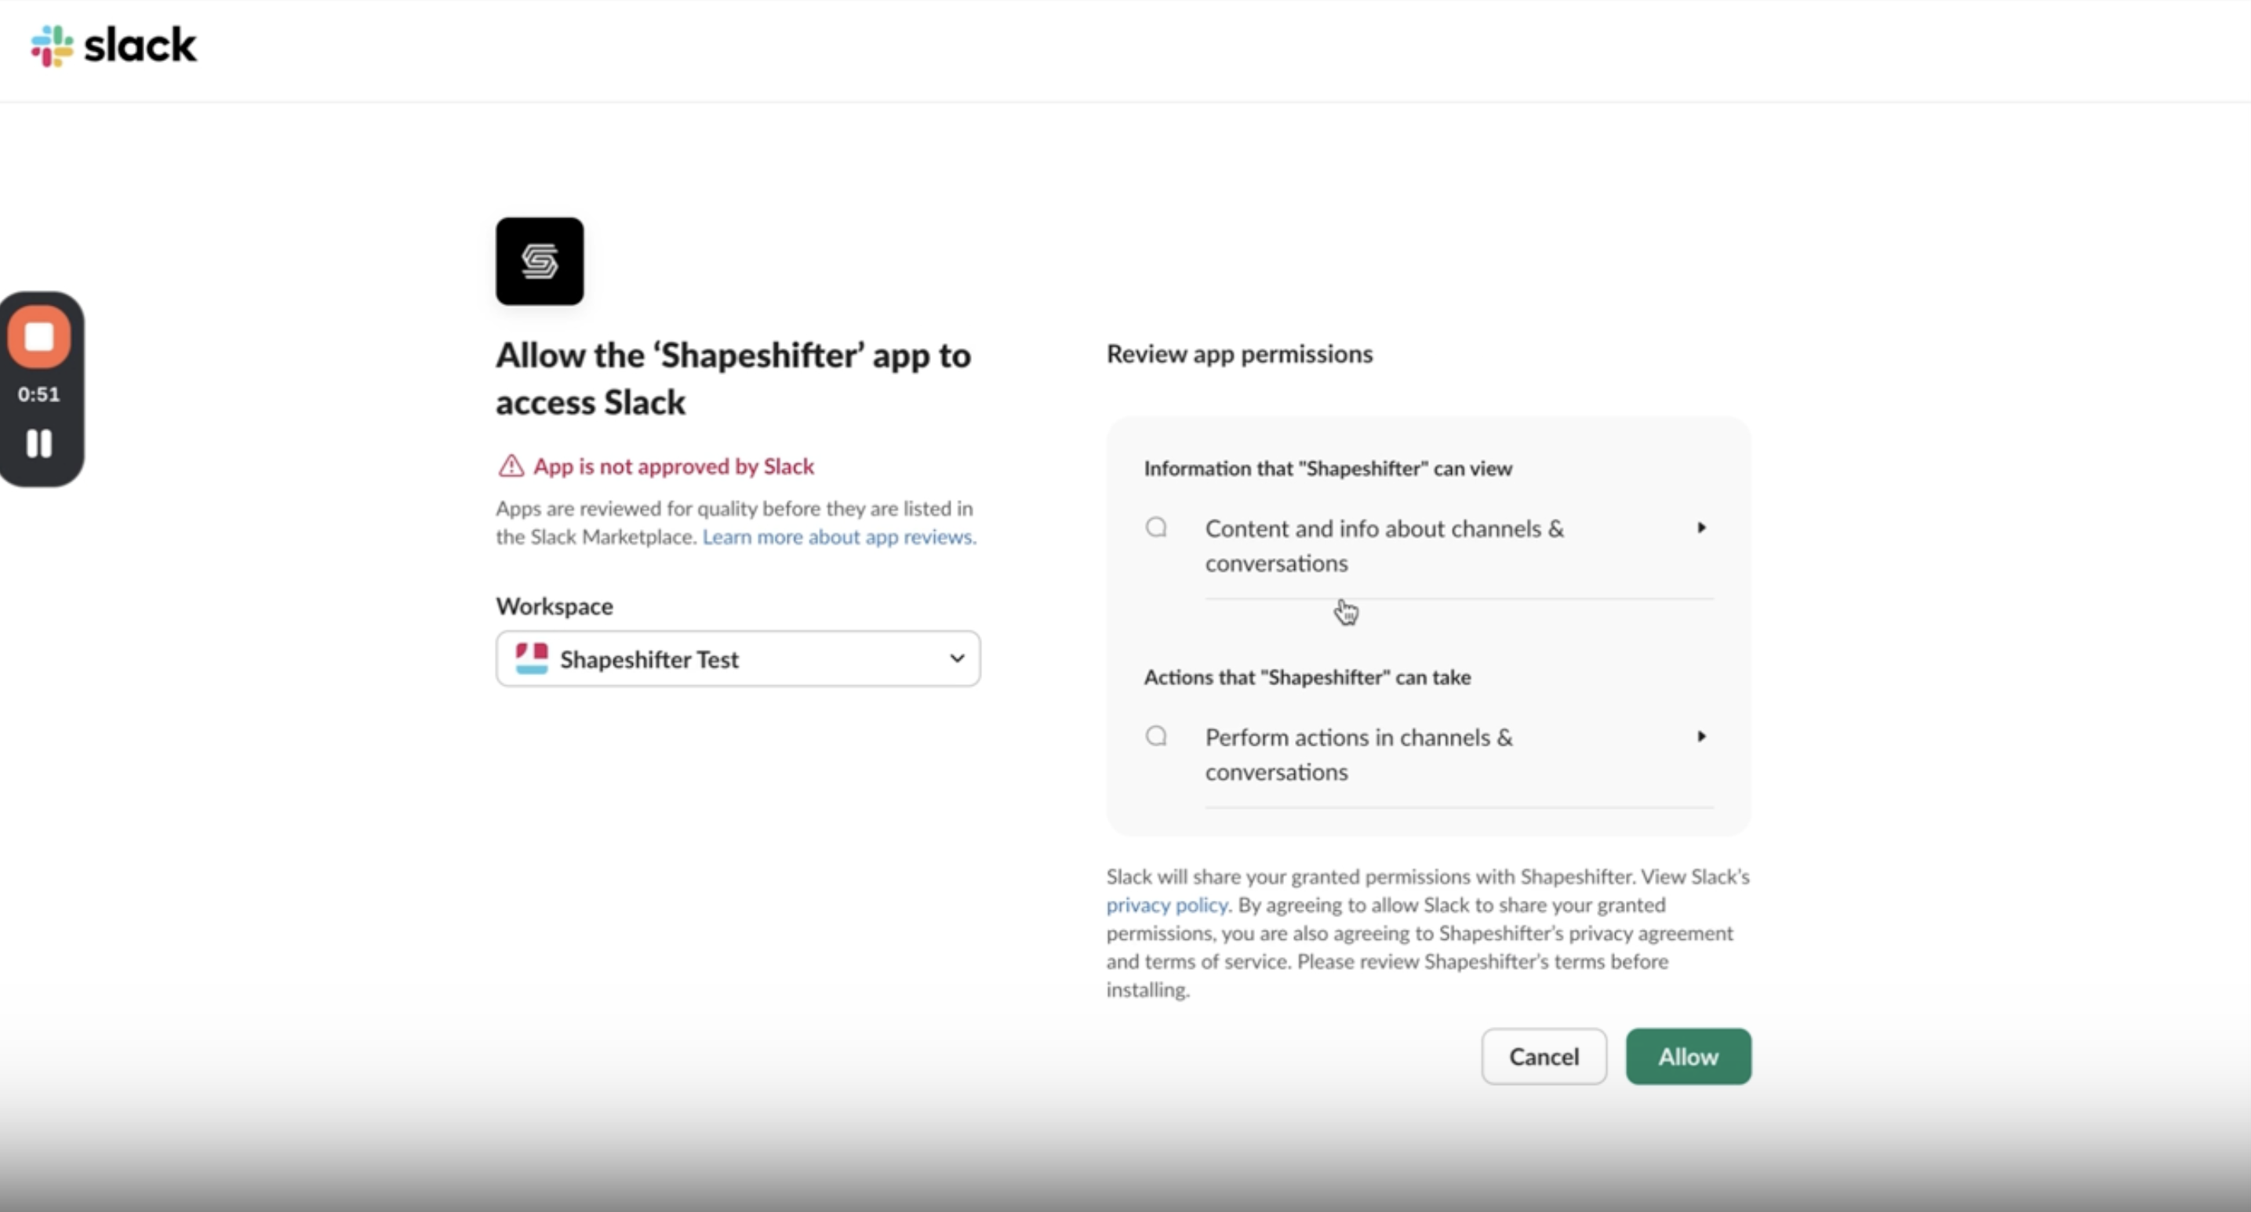The width and height of the screenshot is (2251, 1212).
Task: Click the icon beside Perform actions permission
Action: [1155, 736]
